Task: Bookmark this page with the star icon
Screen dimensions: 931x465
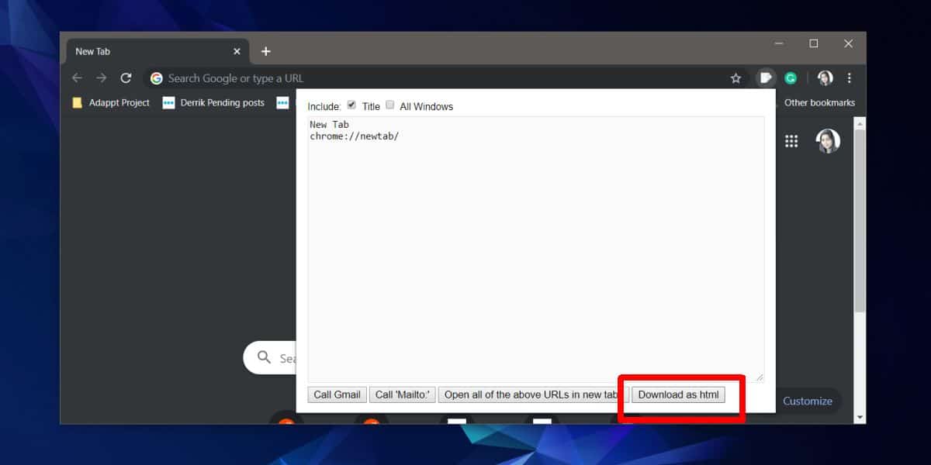Action: tap(735, 78)
